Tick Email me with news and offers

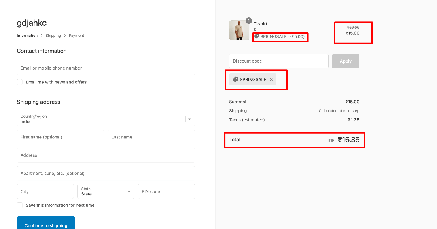coord(20,82)
